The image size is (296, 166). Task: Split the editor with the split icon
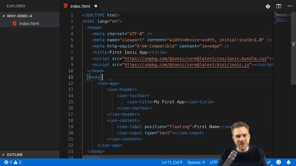pyautogui.click(x=278, y=6)
